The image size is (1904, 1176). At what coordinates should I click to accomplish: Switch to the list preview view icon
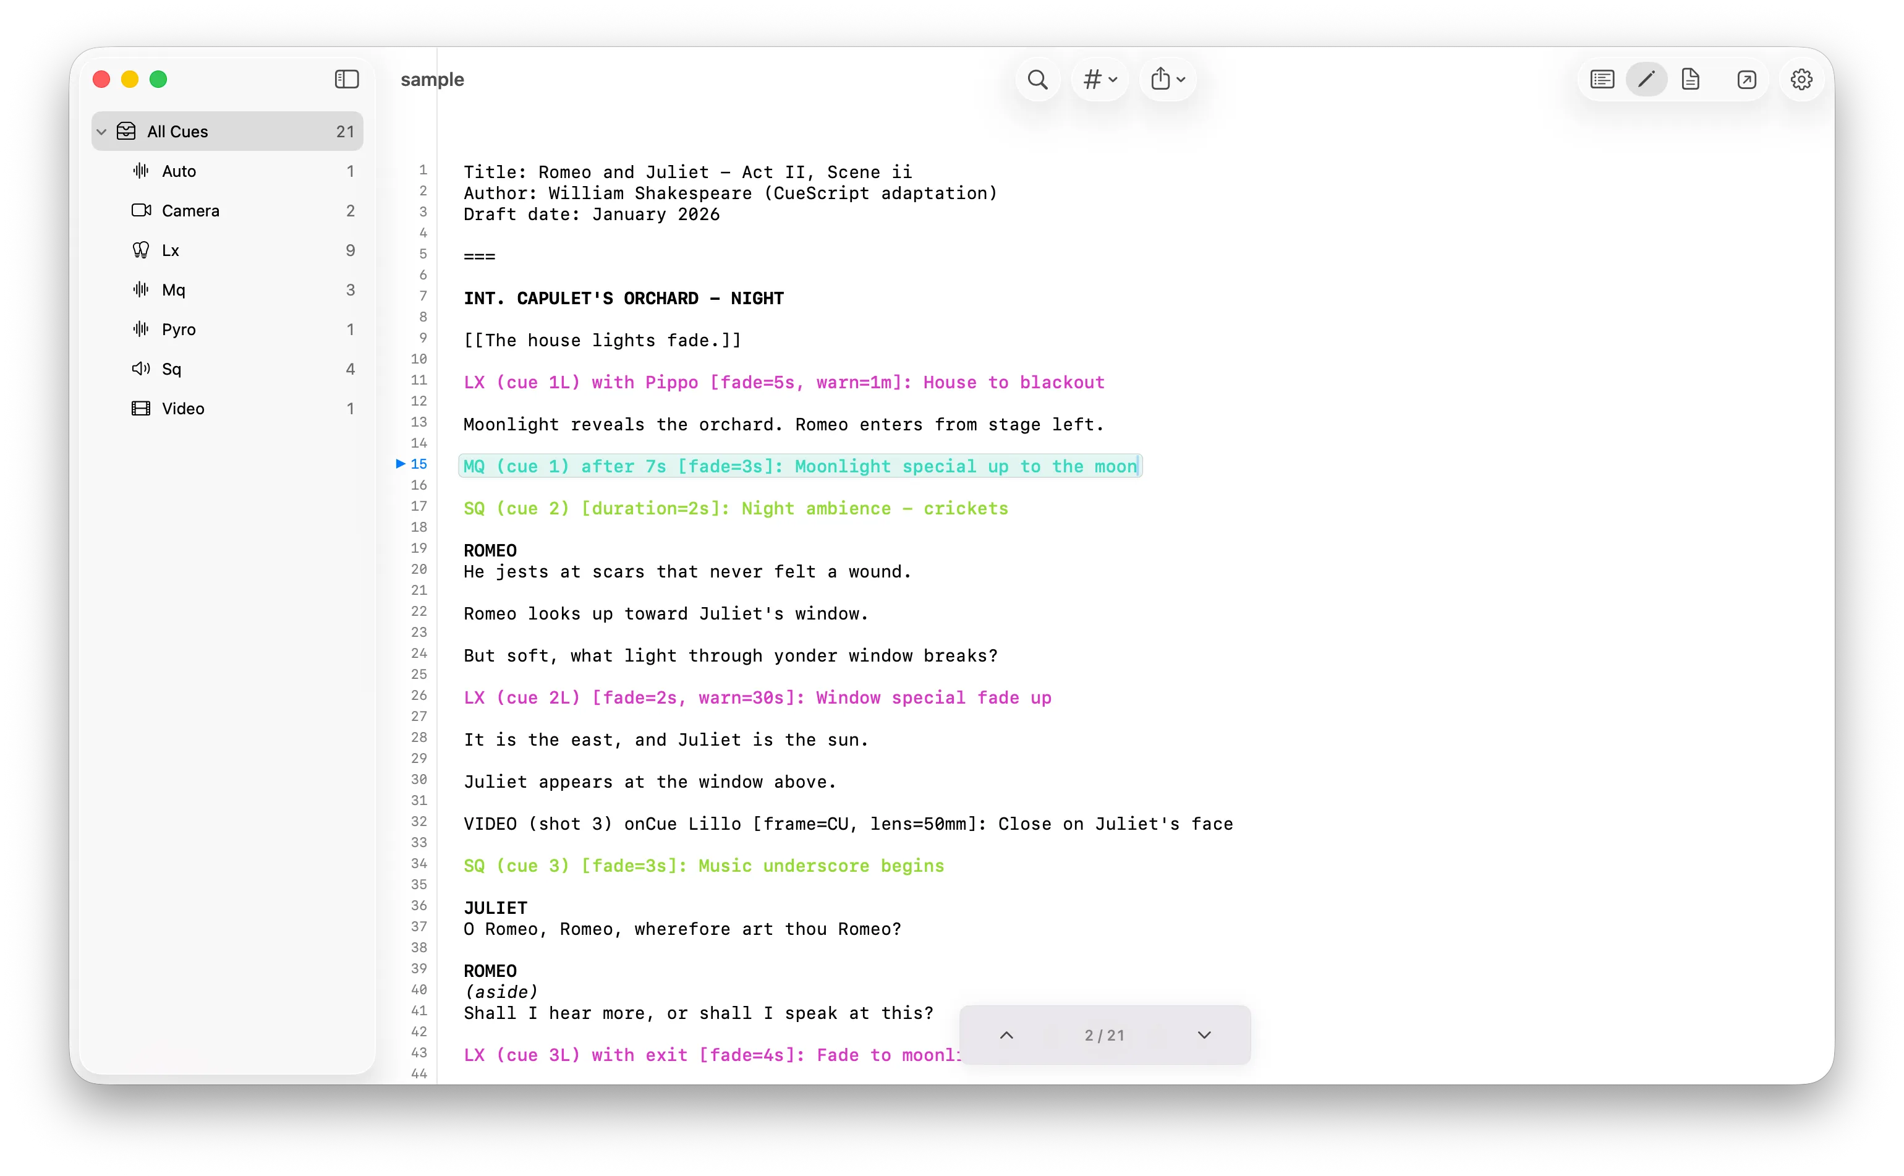pyautogui.click(x=1602, y=79)
